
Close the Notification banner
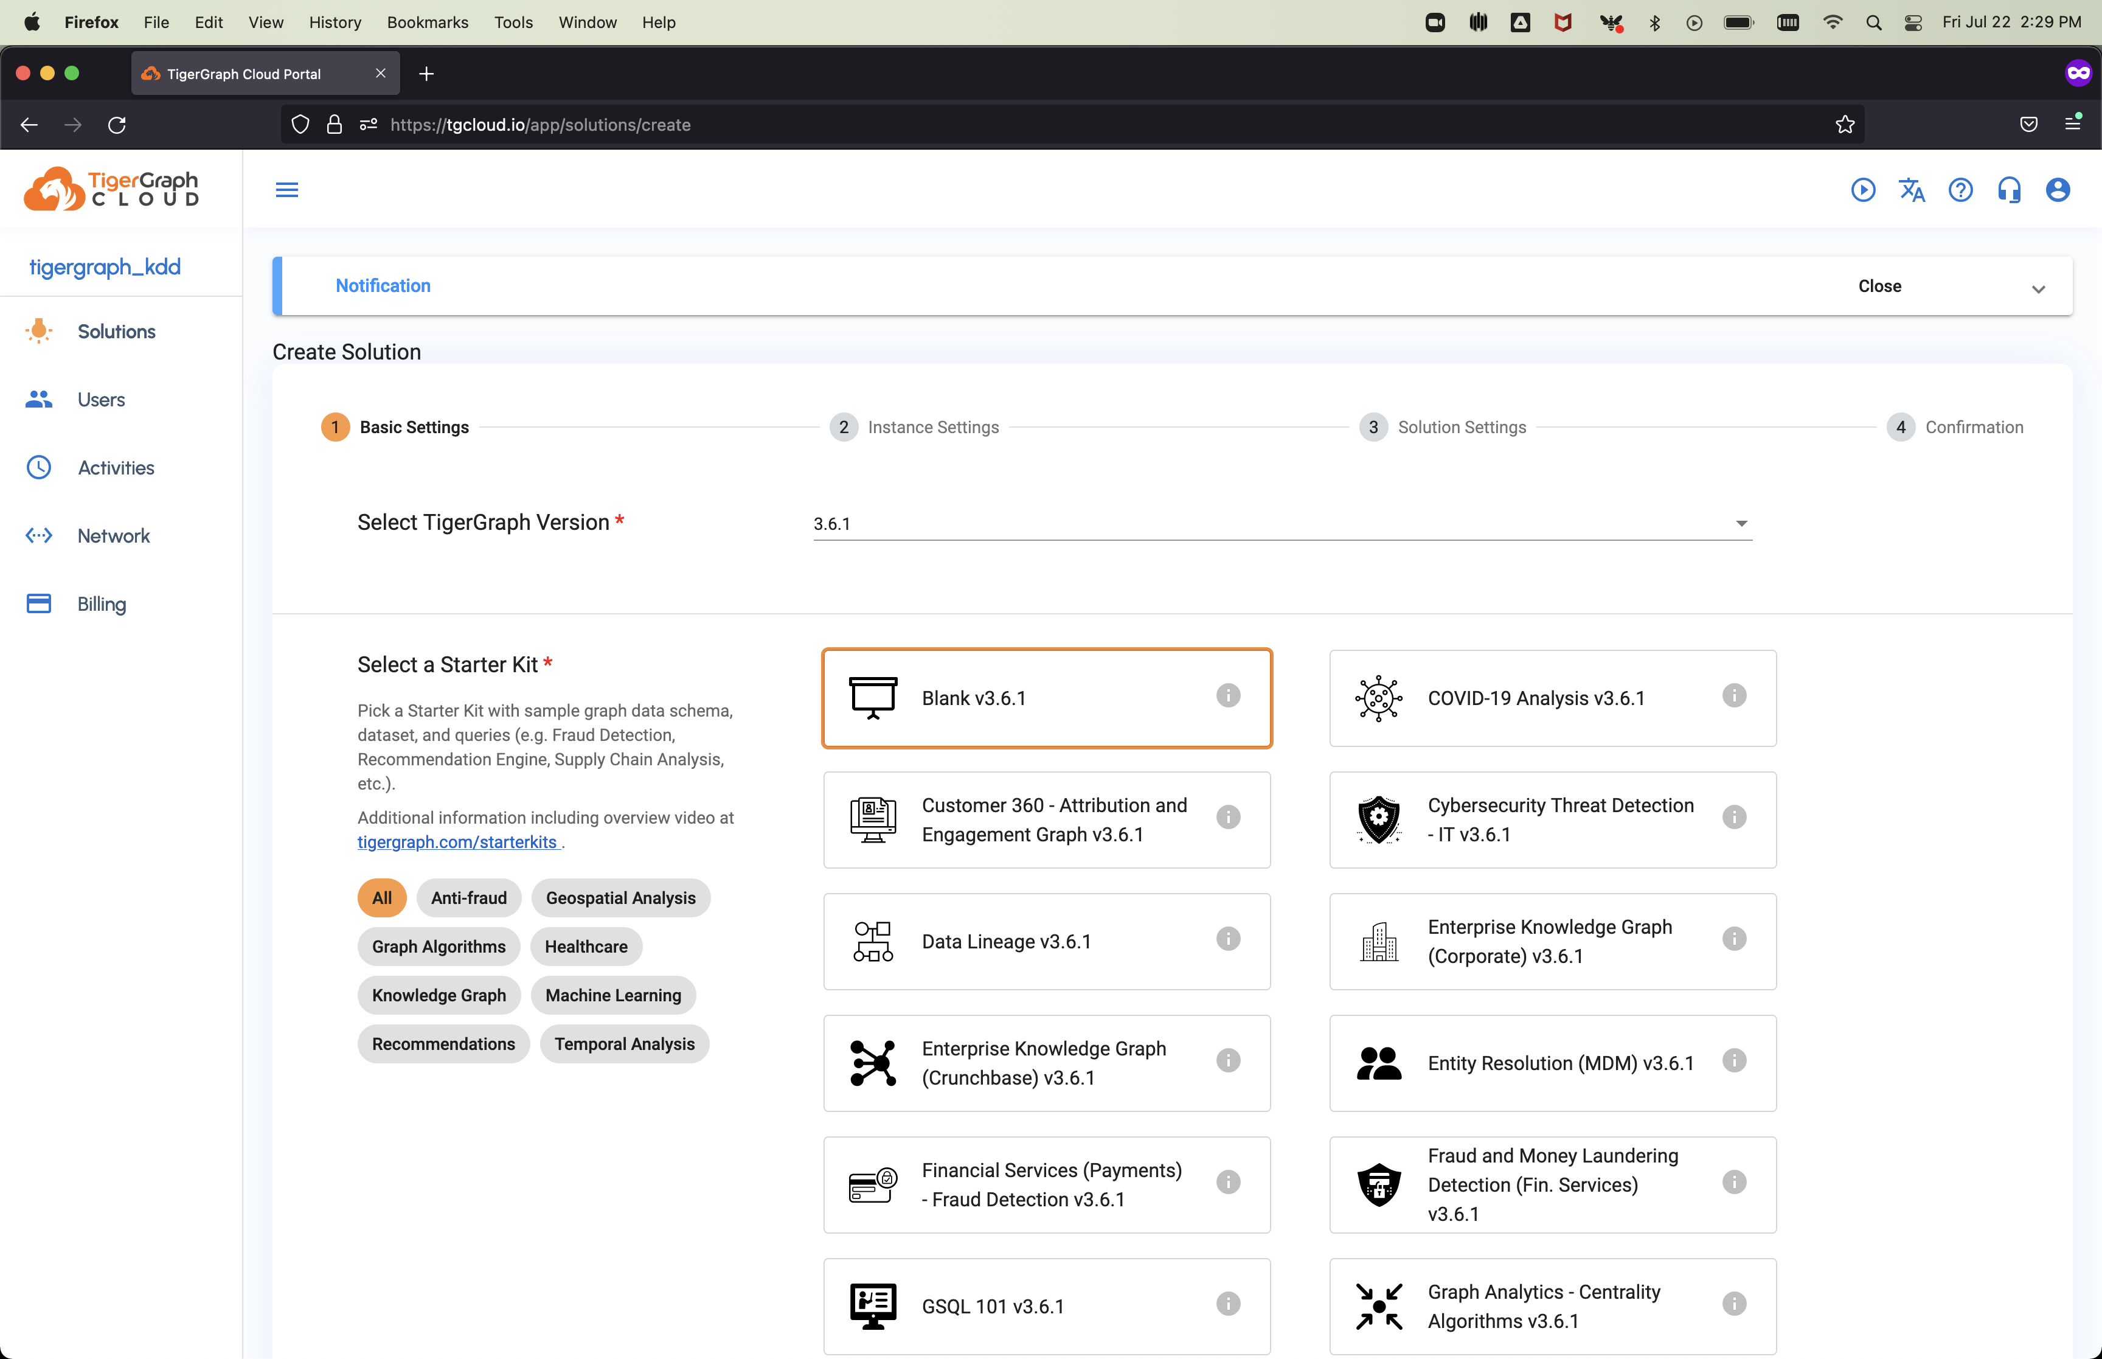[x=1879, y=286]
